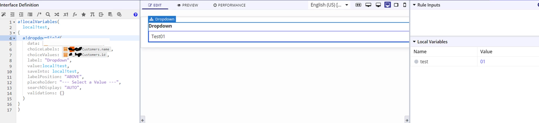Open the database query editor icon
This screenshot has width=539, height=123.
click(110, 15)
